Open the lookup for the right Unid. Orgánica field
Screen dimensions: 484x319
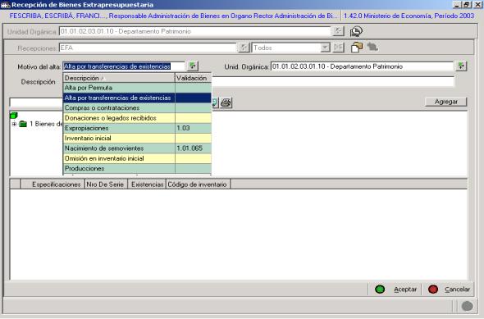[462, 66]
